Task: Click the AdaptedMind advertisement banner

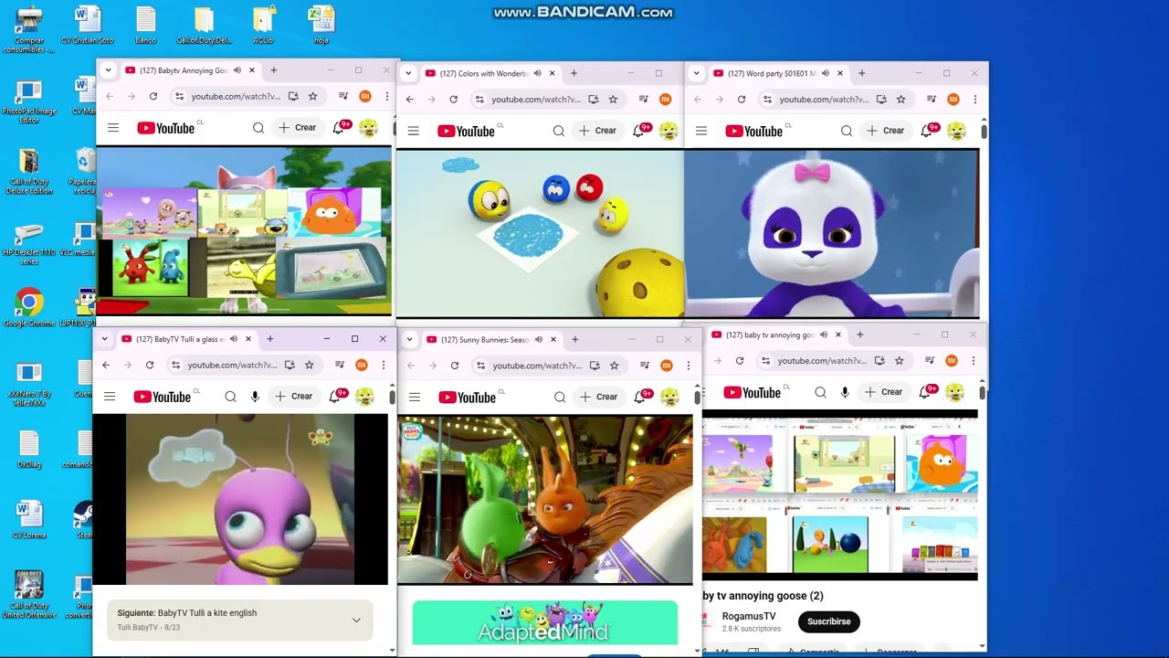Action: (x=545, y=623)
